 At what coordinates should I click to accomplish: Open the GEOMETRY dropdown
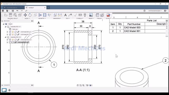pos(42,18)
